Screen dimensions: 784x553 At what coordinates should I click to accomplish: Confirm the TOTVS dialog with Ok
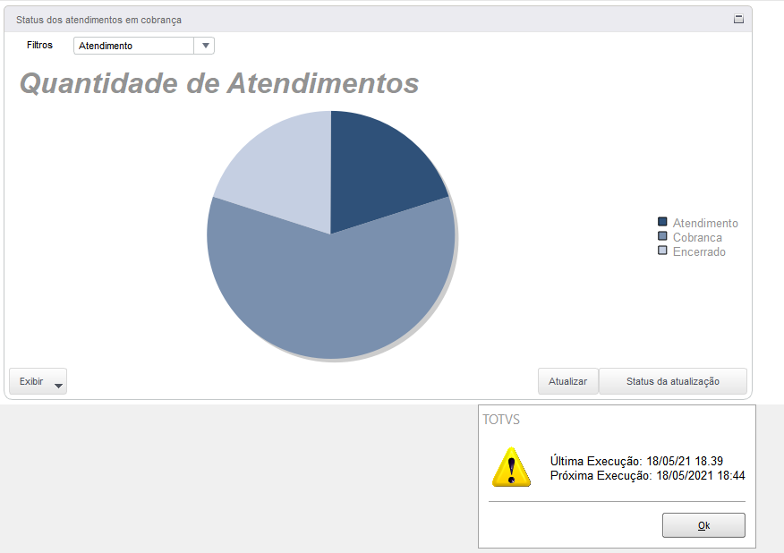pos(703,525)
